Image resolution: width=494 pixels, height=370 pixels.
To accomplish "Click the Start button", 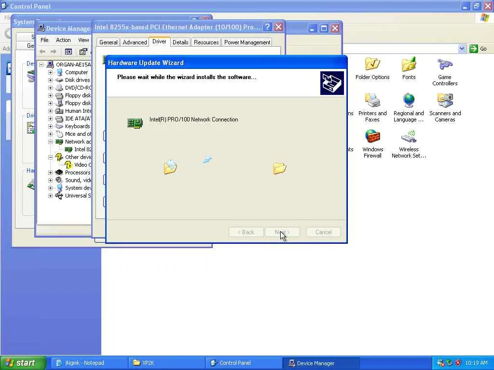I will [22, 363].
